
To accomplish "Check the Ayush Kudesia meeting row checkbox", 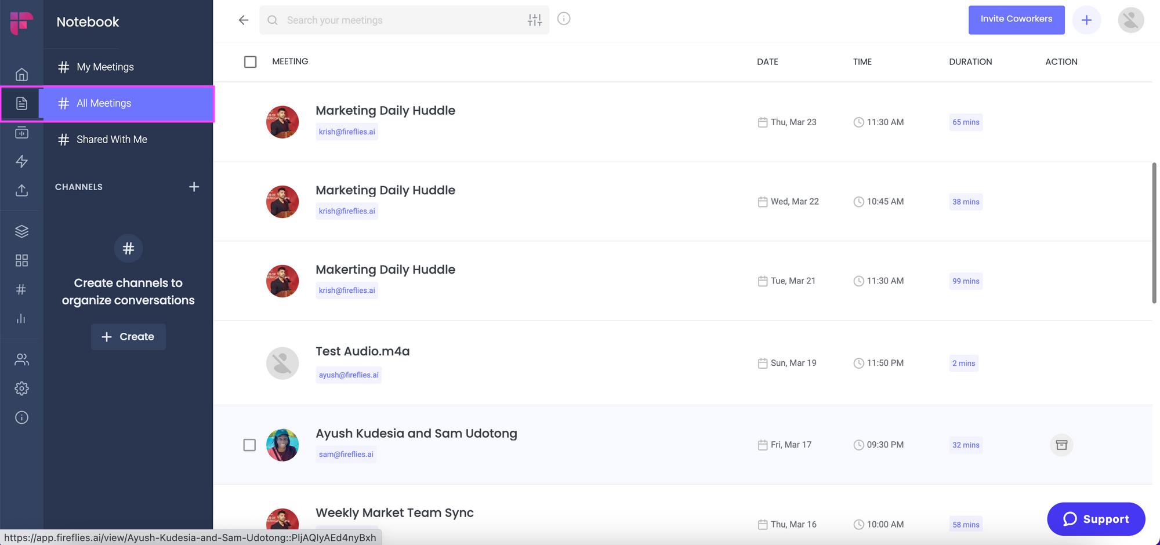I will coord(250,445).
